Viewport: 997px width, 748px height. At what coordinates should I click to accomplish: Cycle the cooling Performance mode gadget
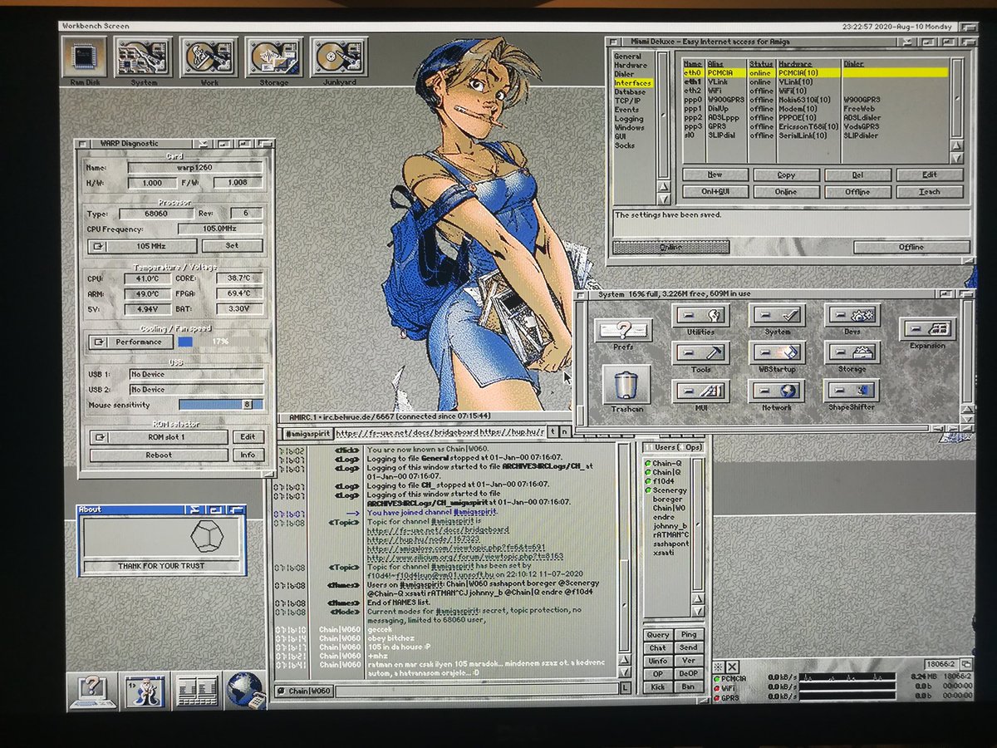(130, 342)
